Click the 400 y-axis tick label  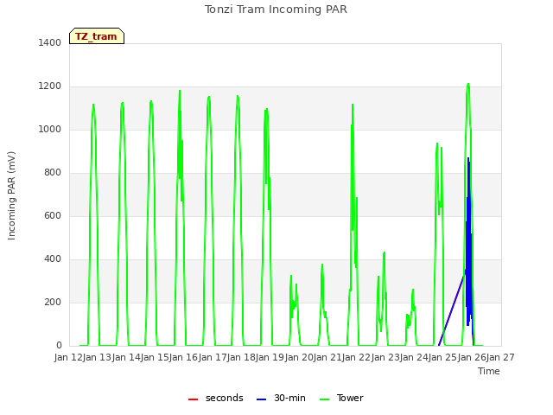pyautogui.click(x=53, y=259)
